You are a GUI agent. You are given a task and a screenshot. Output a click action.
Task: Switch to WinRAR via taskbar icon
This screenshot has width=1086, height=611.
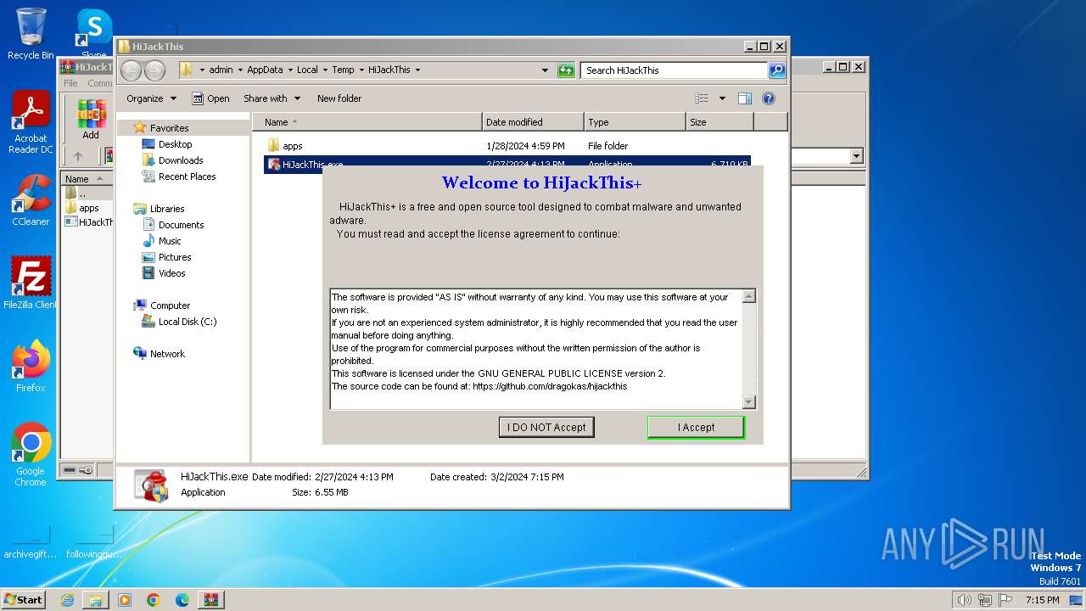[210, 600]
